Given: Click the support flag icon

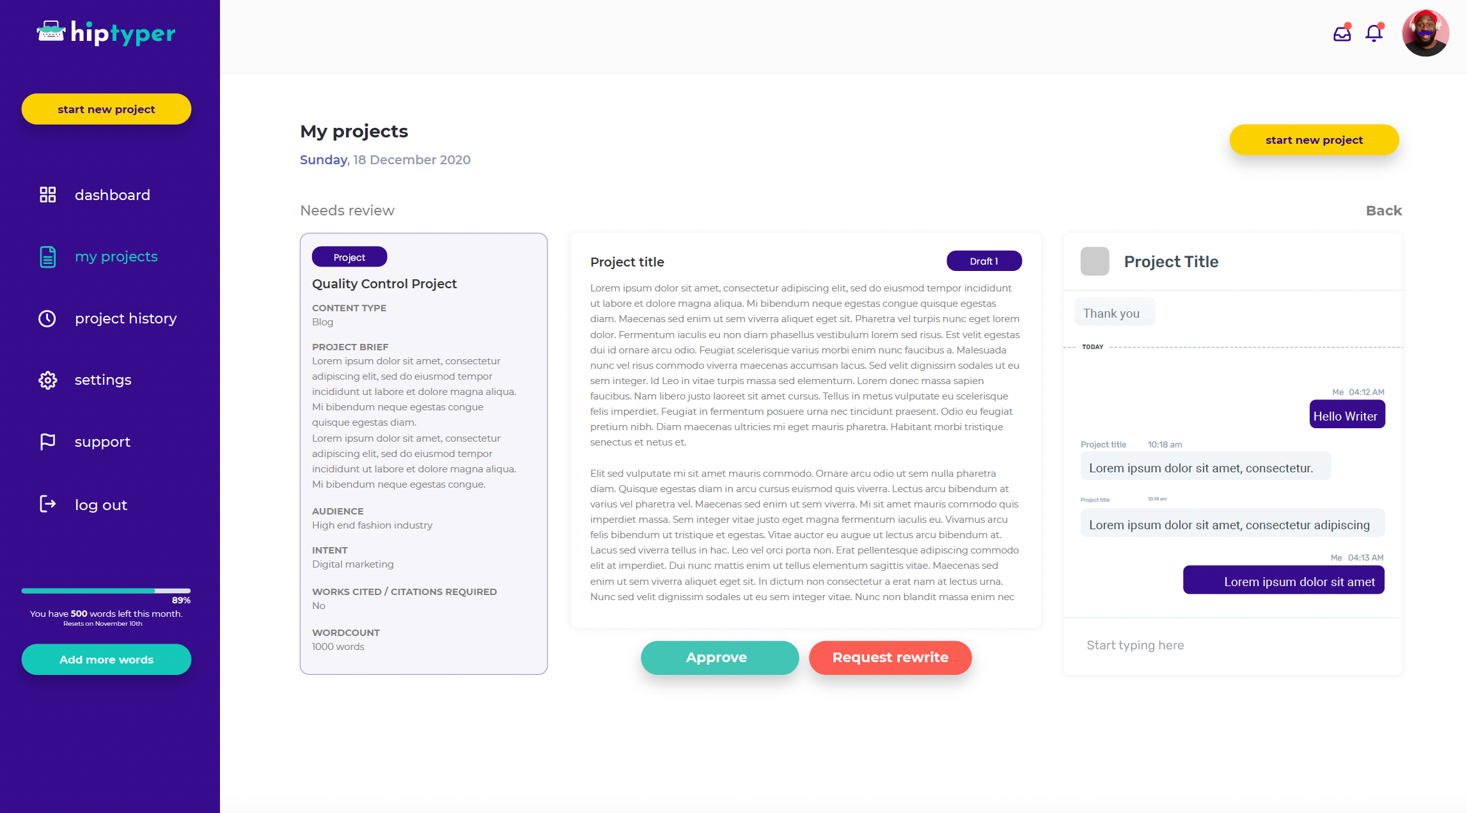Looking at the screenshot, I should click(48, 442).
